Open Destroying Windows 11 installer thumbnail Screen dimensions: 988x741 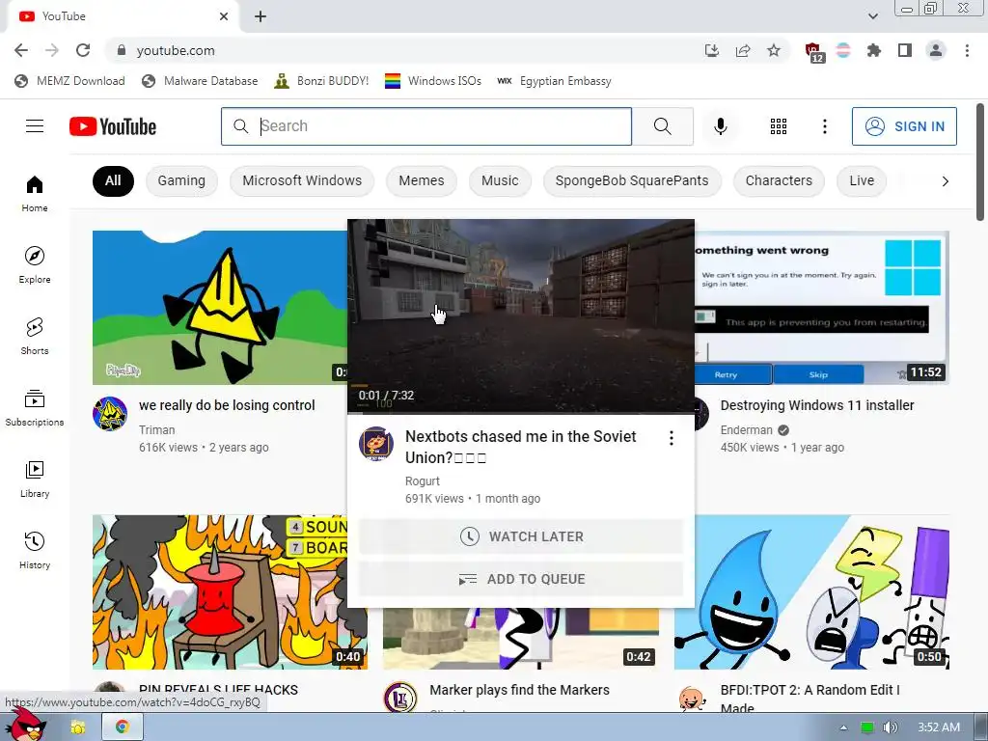pyautogui.click(x=822, y=308)
